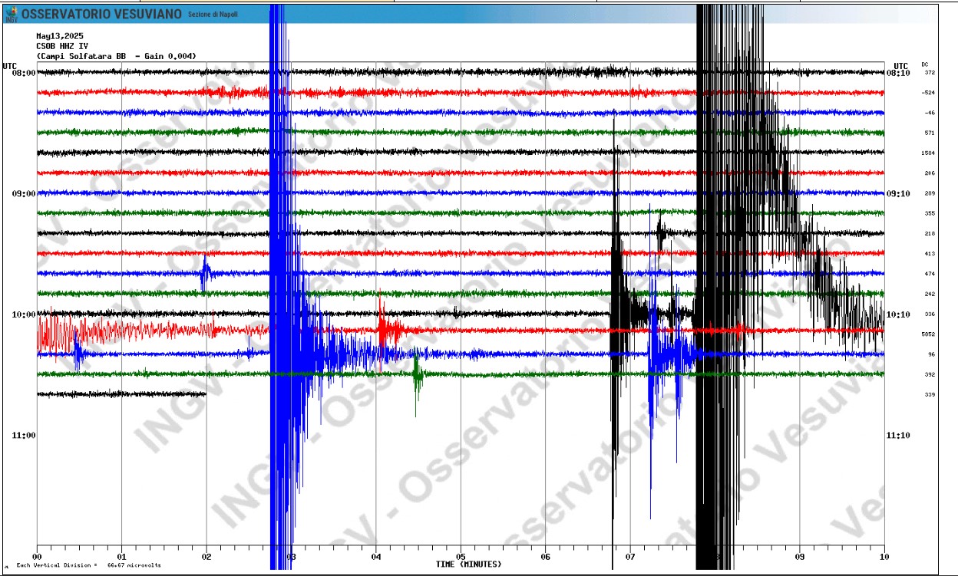Select DC value '413'
Image resolution: width=958 pixels, height=576 pixels.
pos(930,254)
